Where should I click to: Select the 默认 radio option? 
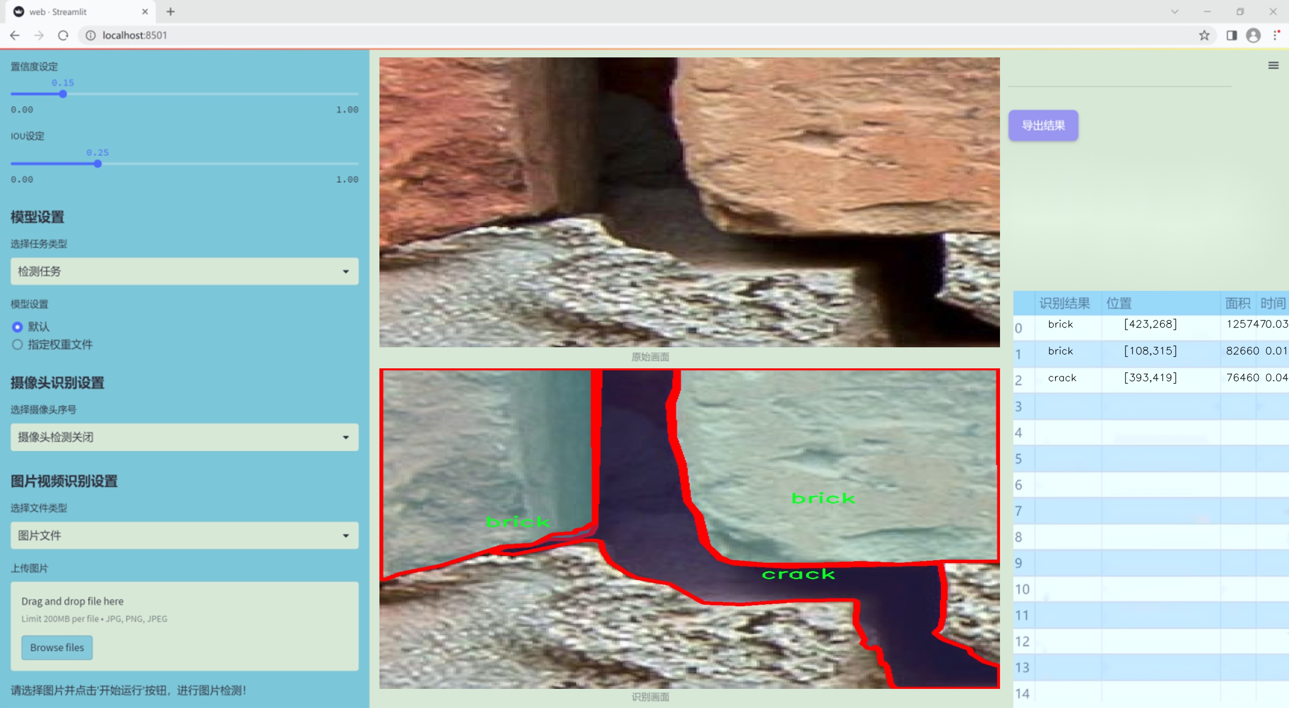[18, 327]
